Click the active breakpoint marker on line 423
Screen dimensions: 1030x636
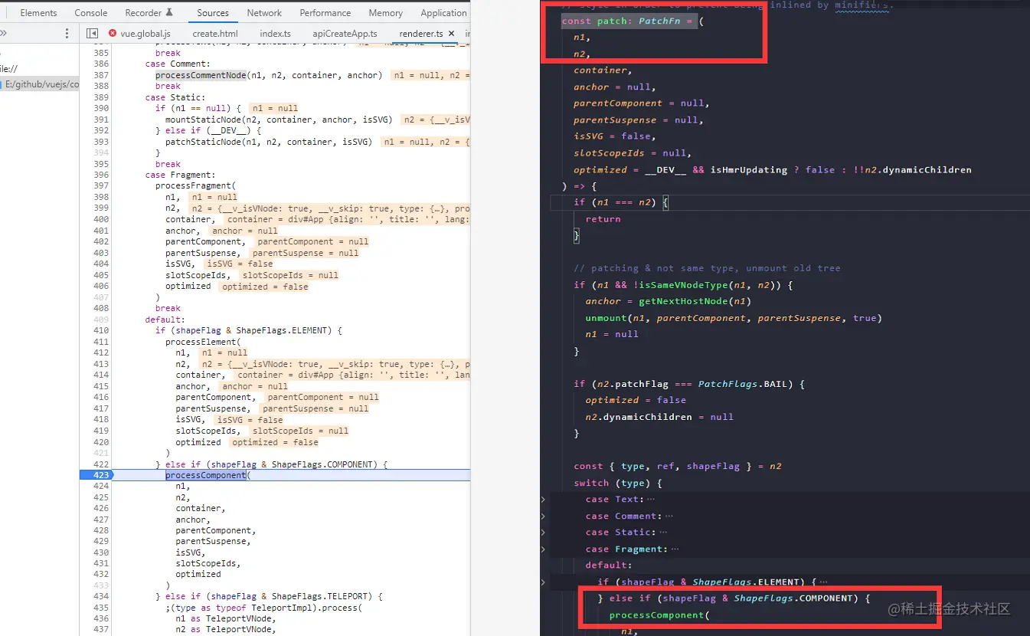[x=96, y=475]
